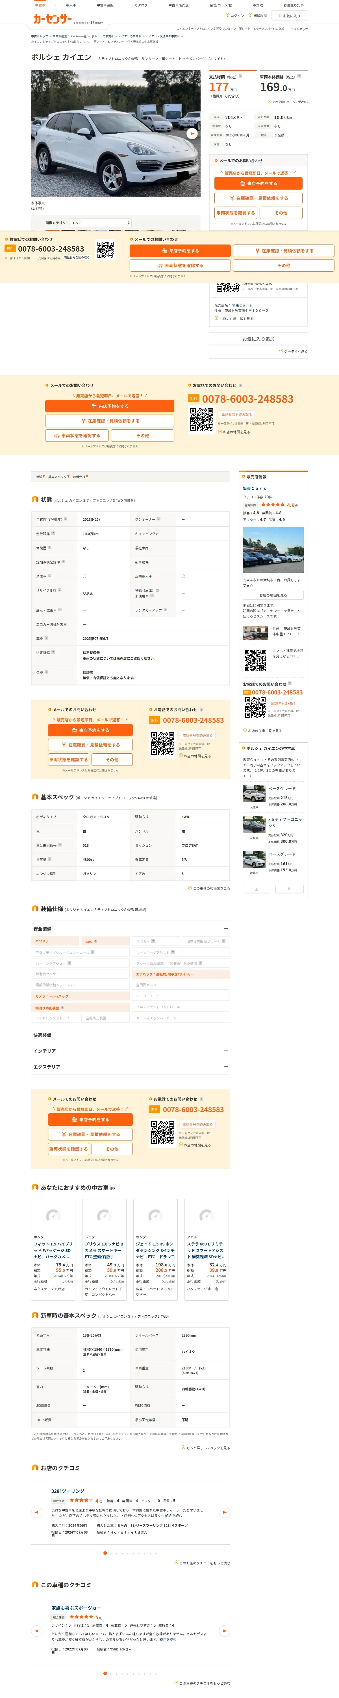Click このお店のクチコミをもっと読む link
The image size is (339, 1698).
coord(202,1563)
